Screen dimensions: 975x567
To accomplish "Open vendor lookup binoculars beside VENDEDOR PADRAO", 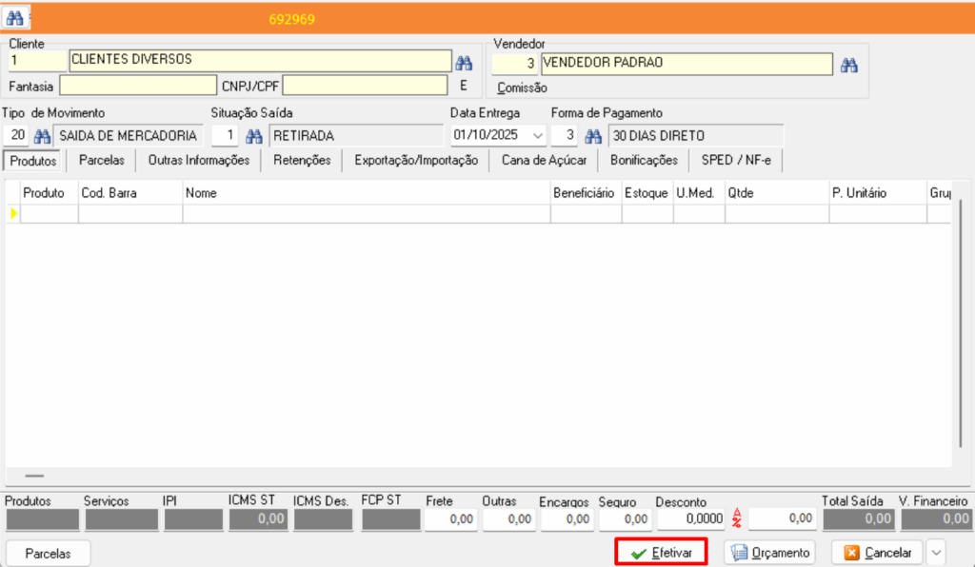I will [849, 65].
